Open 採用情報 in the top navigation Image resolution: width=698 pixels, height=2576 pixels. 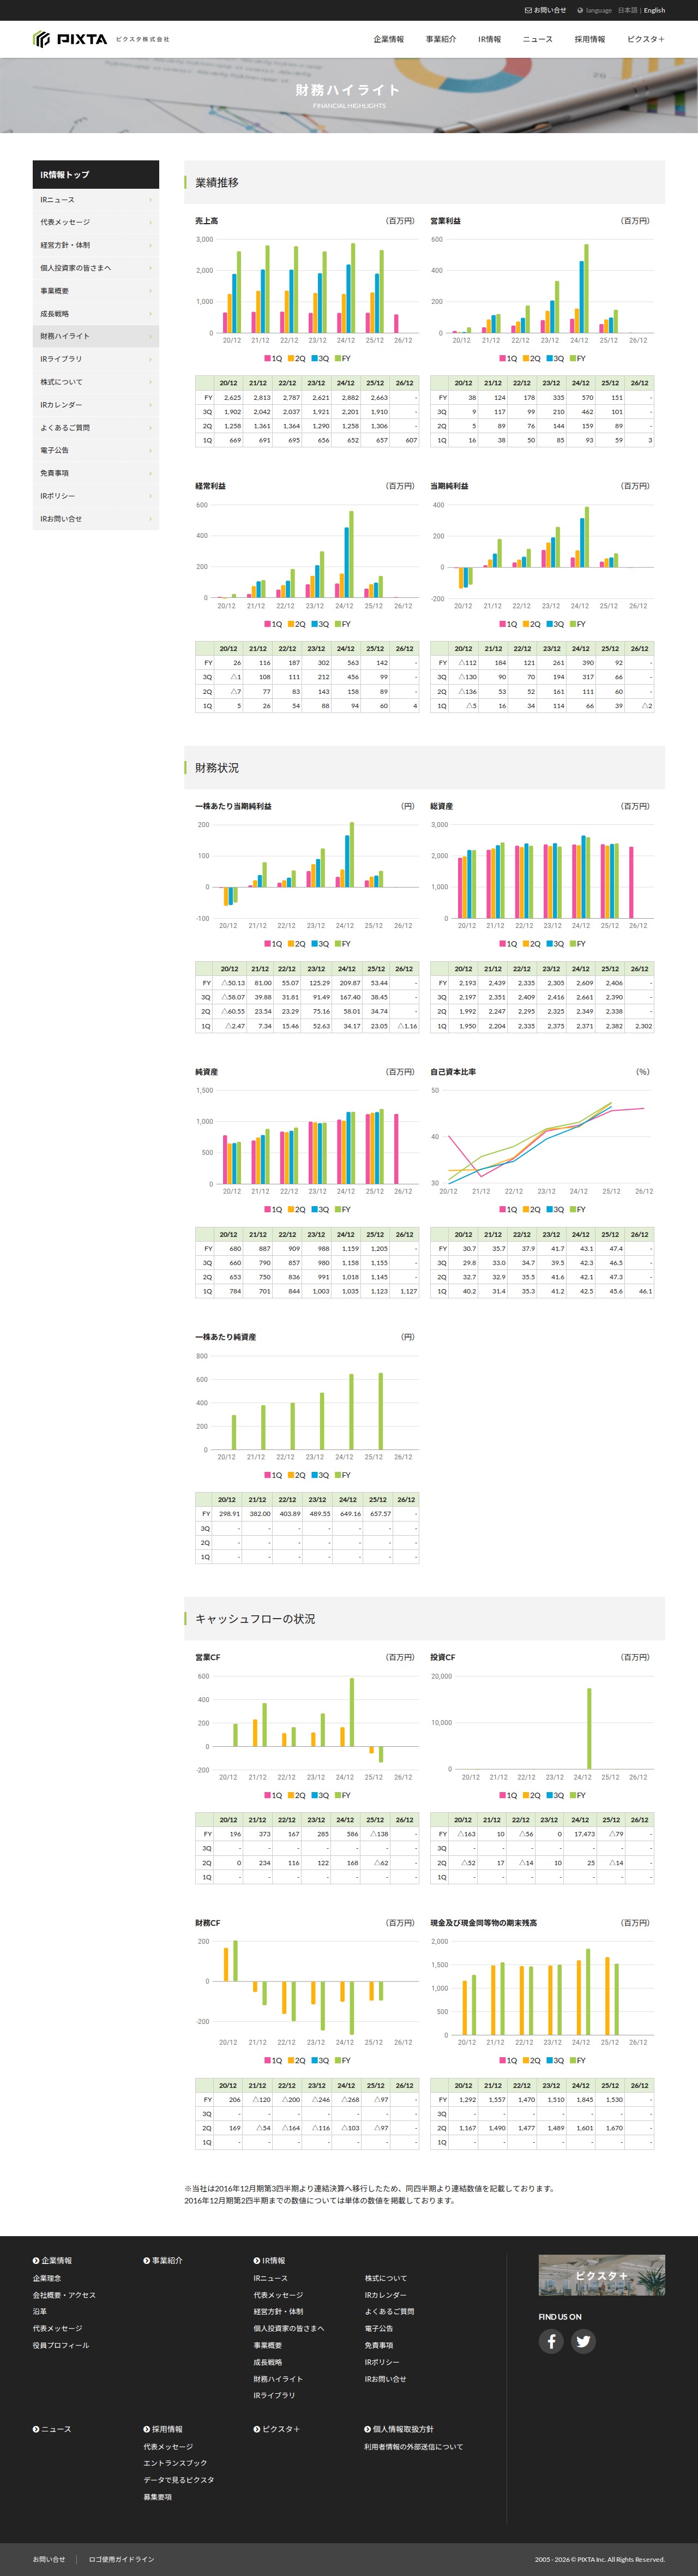coord(590,39)
